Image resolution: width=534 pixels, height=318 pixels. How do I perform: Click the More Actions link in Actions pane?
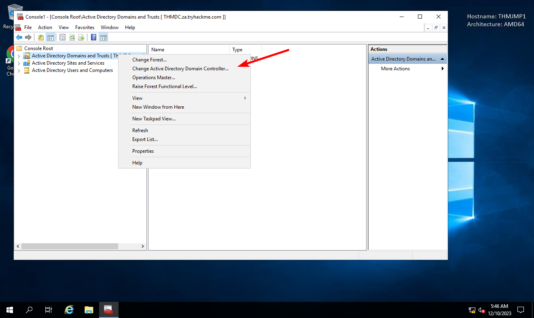coord(395,69)
